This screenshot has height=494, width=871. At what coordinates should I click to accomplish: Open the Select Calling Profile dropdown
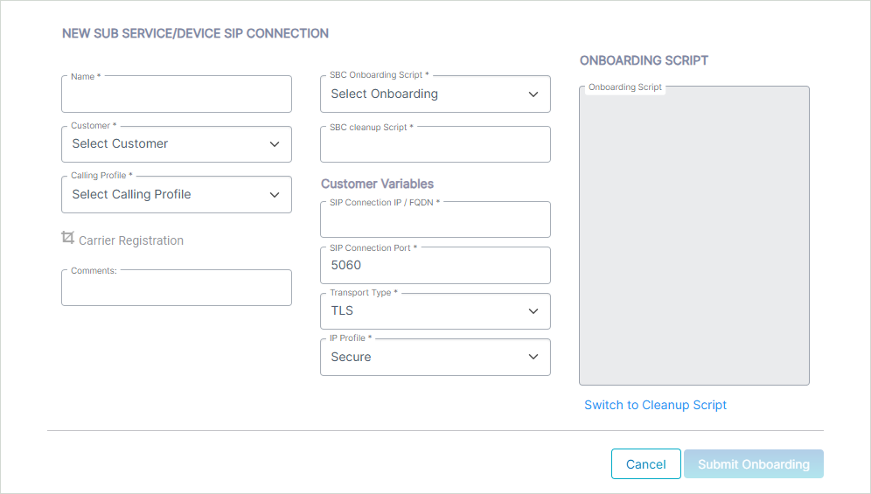[x=177, y=194]
